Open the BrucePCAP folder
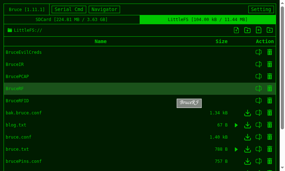 click(17, 77)
